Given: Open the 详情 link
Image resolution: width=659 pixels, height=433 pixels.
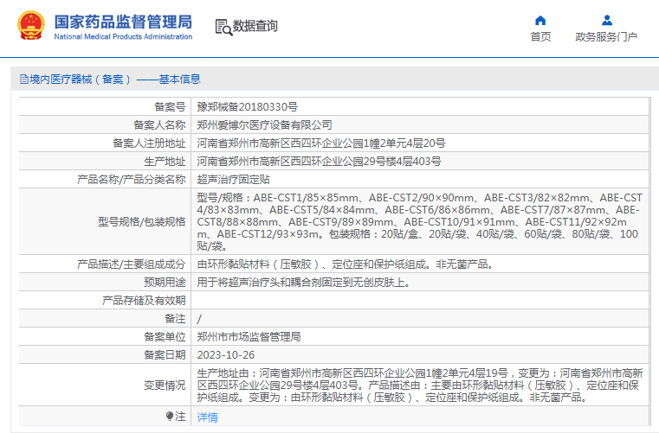Looking at the screenshot, I should click(x=208, y=417).
